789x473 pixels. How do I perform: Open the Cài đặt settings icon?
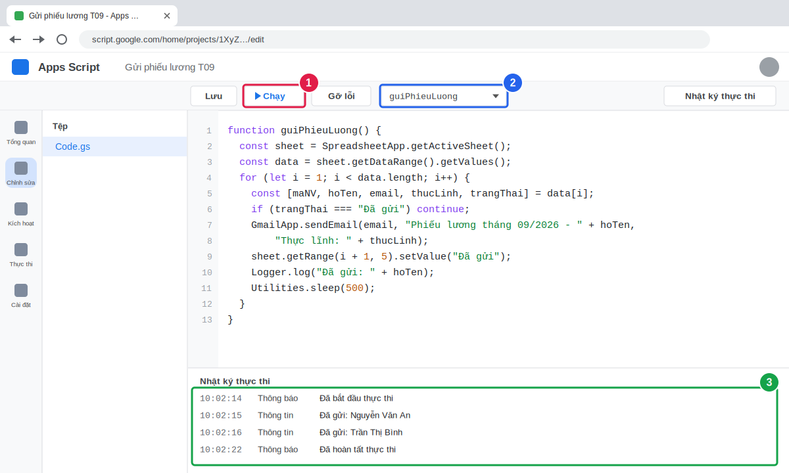pyautogui.click(x=21, y=296)
